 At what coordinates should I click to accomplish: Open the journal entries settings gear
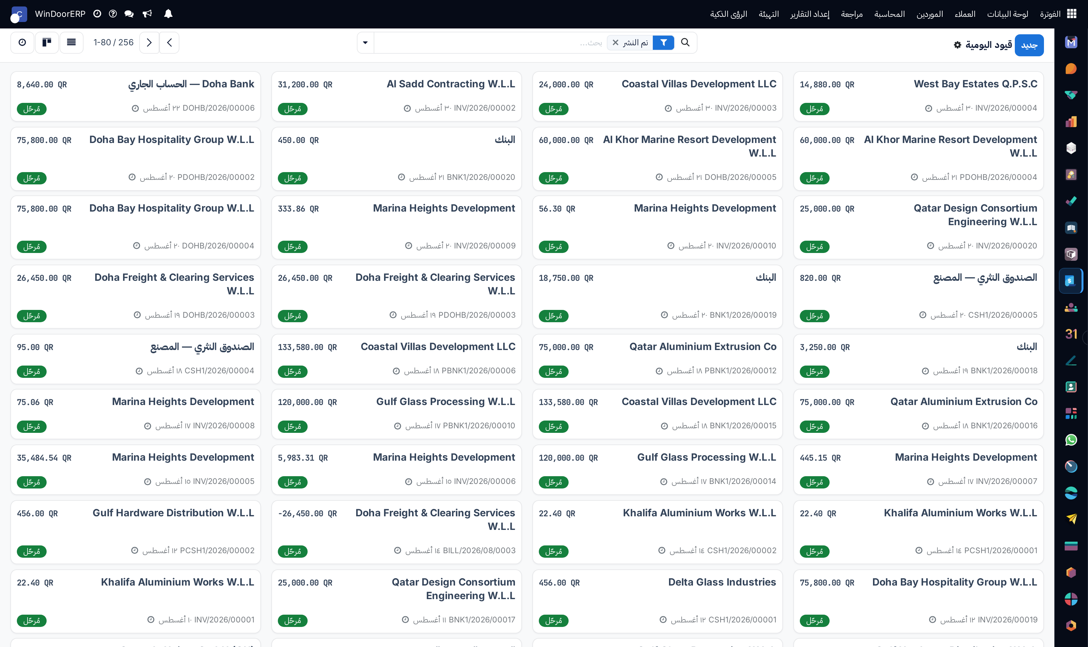[x=958, y=45]
